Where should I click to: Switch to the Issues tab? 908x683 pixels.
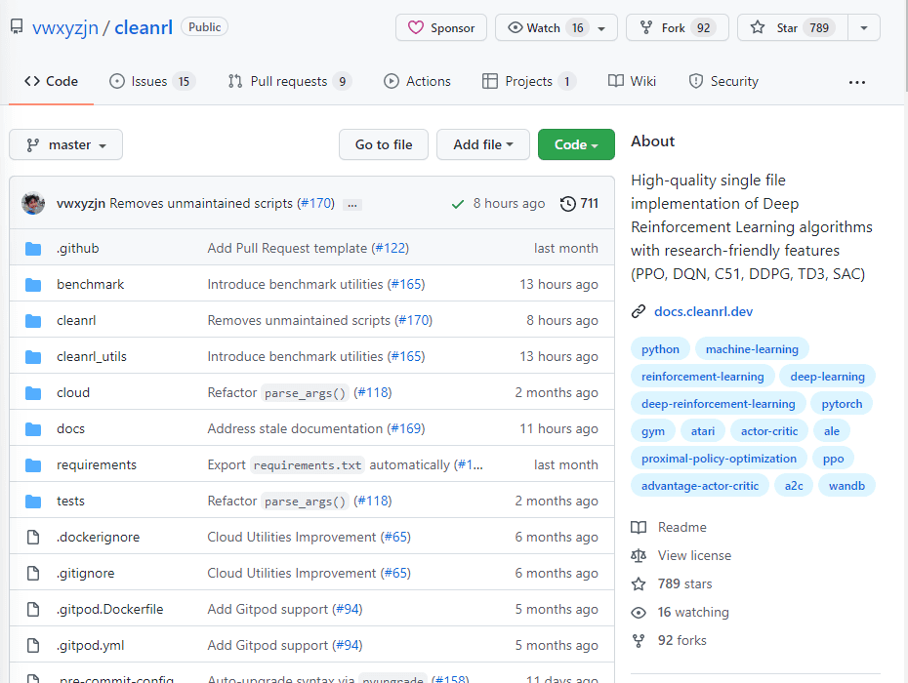(151, 81)
